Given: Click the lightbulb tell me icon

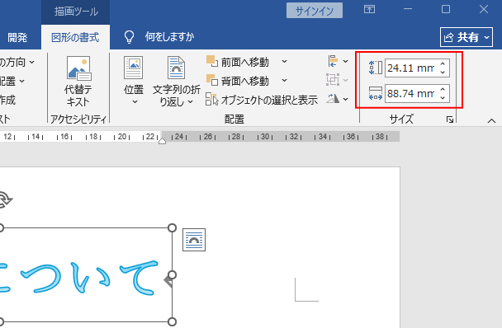Looking at the screenshot, I should tap(130, 37).
